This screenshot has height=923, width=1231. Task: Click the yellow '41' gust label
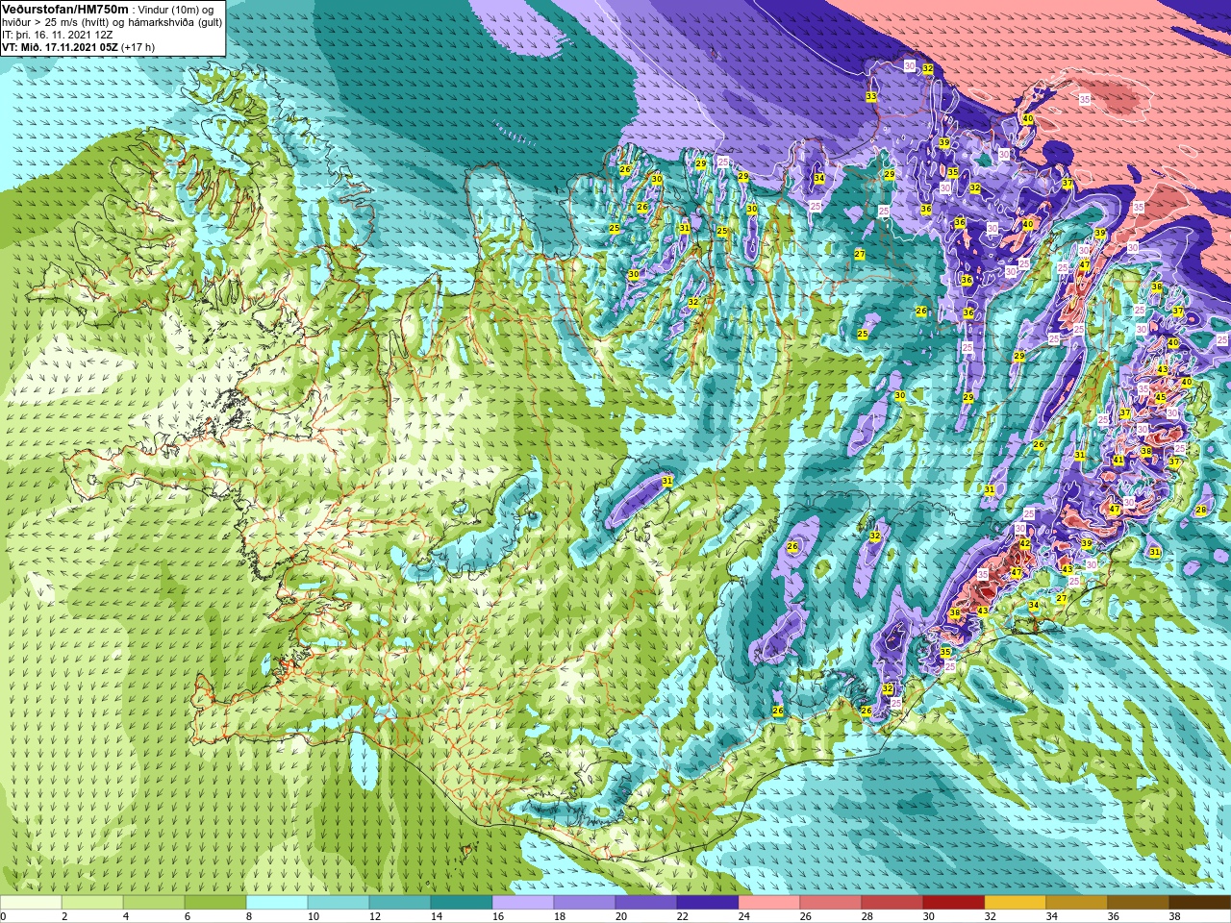(x=1118, y=461)
